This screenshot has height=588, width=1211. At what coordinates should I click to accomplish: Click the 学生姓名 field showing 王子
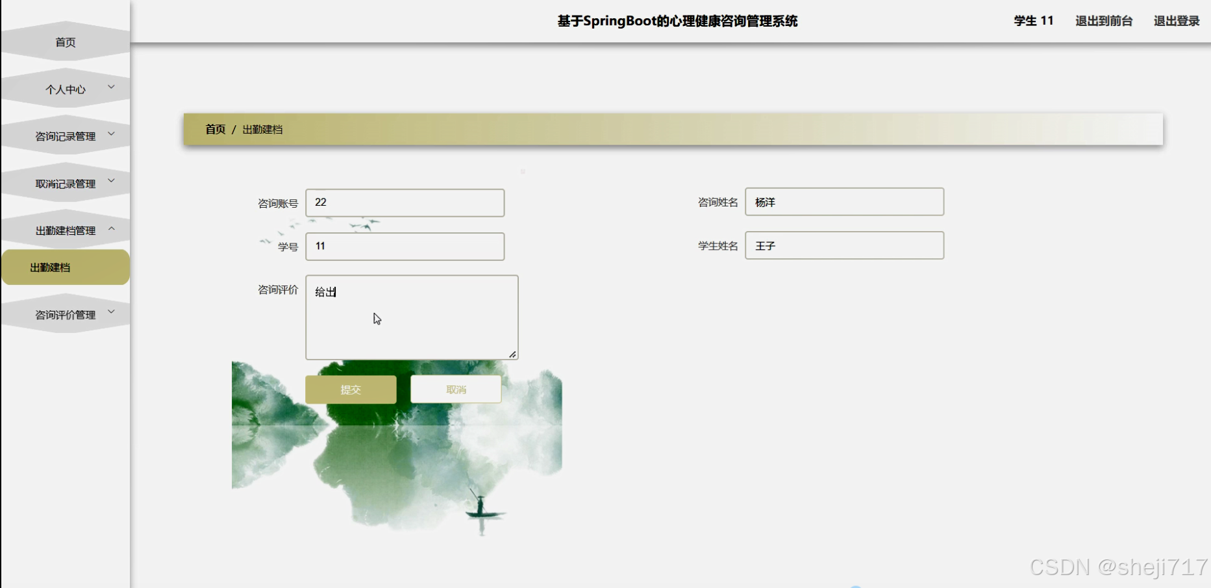point(843,245)
